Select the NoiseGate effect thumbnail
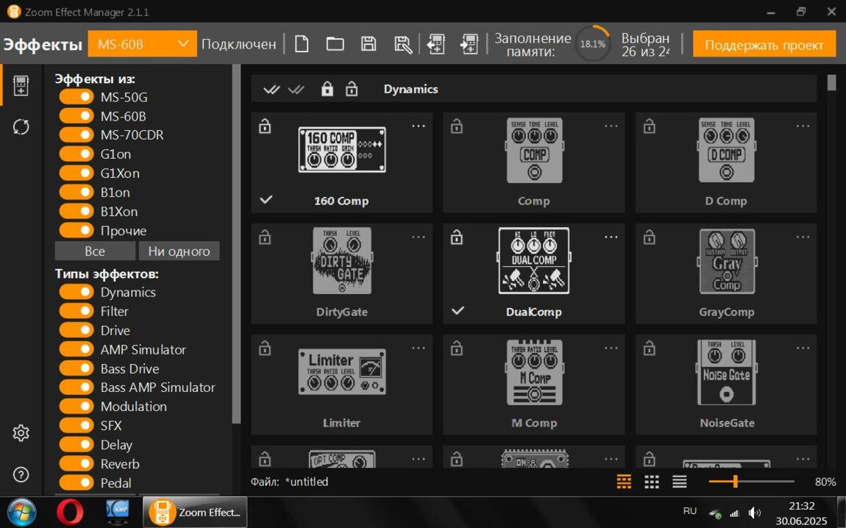This screenshot has width=846, height=528. click(x=727, y=373)
